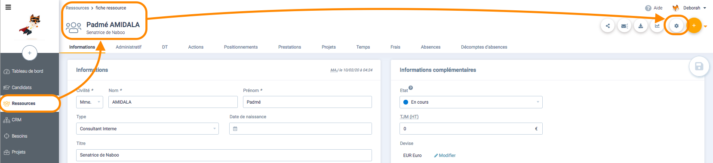Click the share icon button
The width and height of the screenshot is (713, 163).
click(x=608, y=26)
